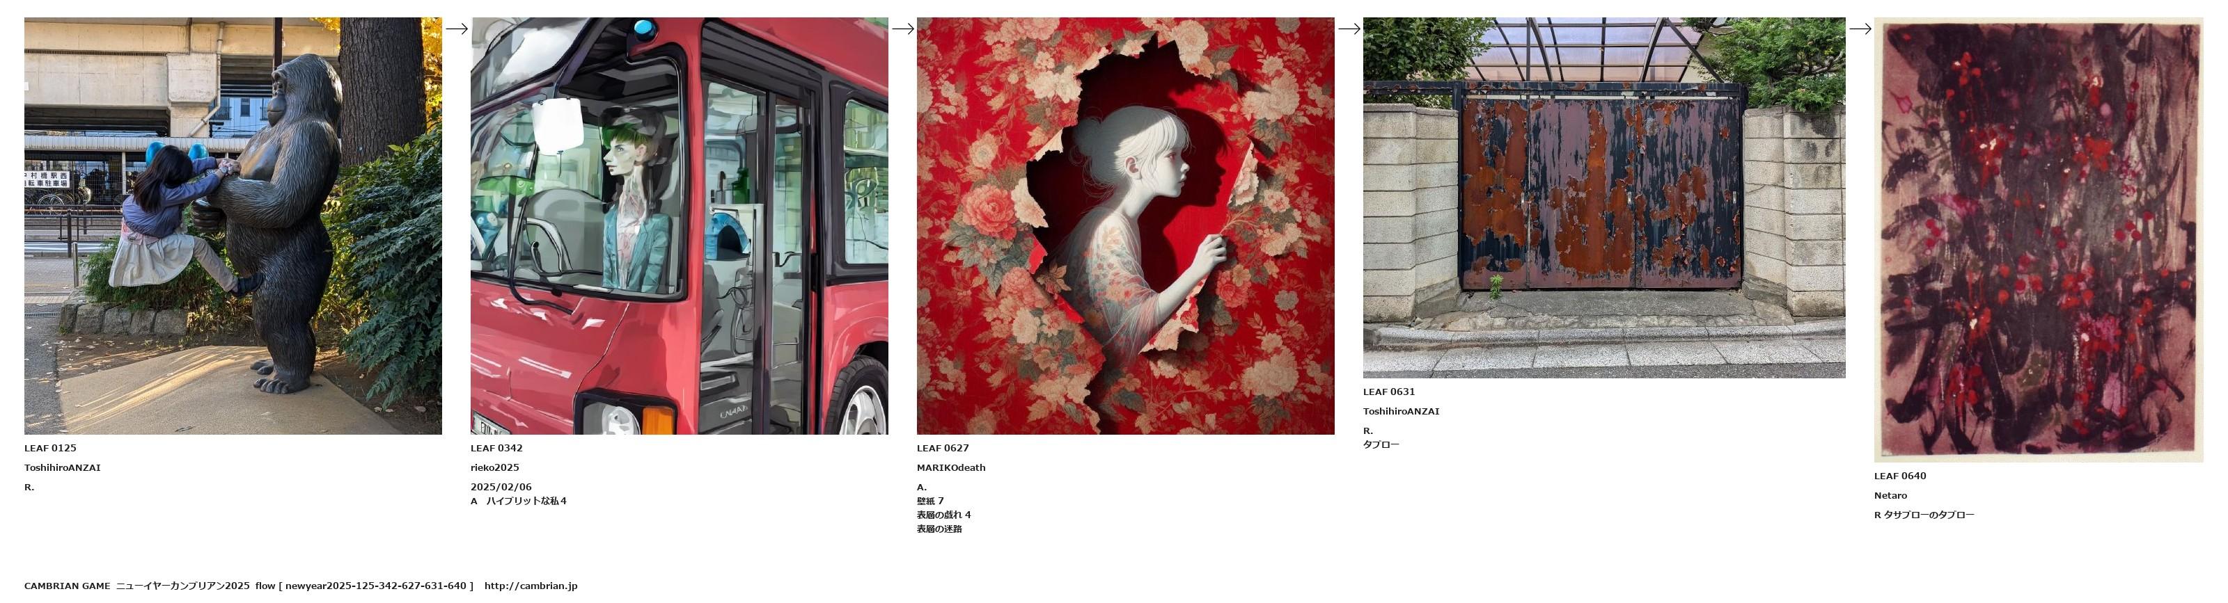Screen dimensions: 2228x603
Task: Open the gorilla statue photo thumbnail
Action: point(233,225)
